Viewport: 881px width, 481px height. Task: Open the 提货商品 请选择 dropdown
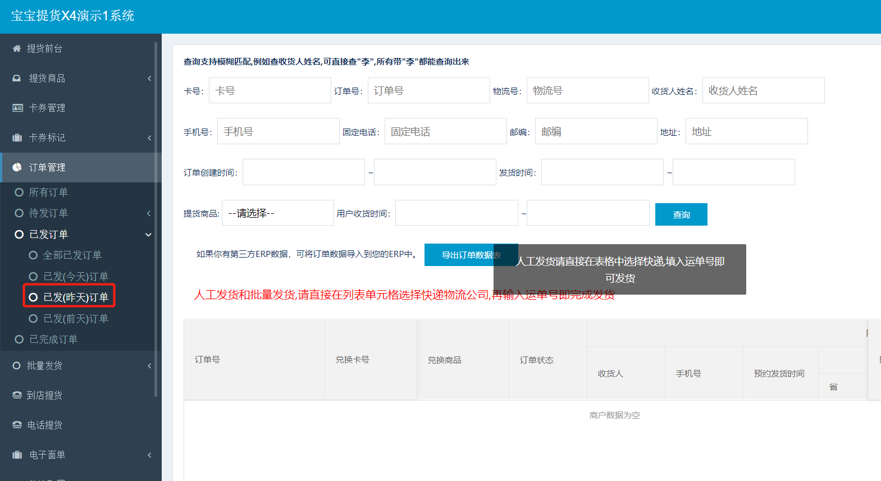coord(277,213)
